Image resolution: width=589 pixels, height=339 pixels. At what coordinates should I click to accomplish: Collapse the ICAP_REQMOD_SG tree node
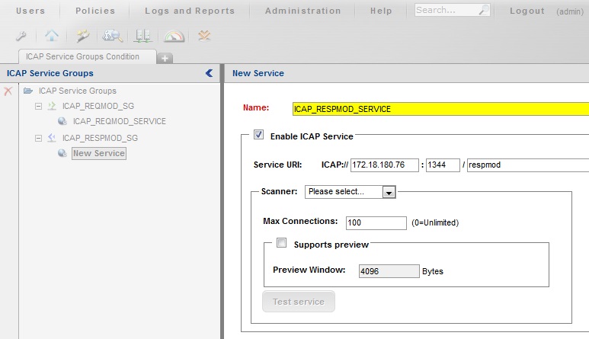38,106
